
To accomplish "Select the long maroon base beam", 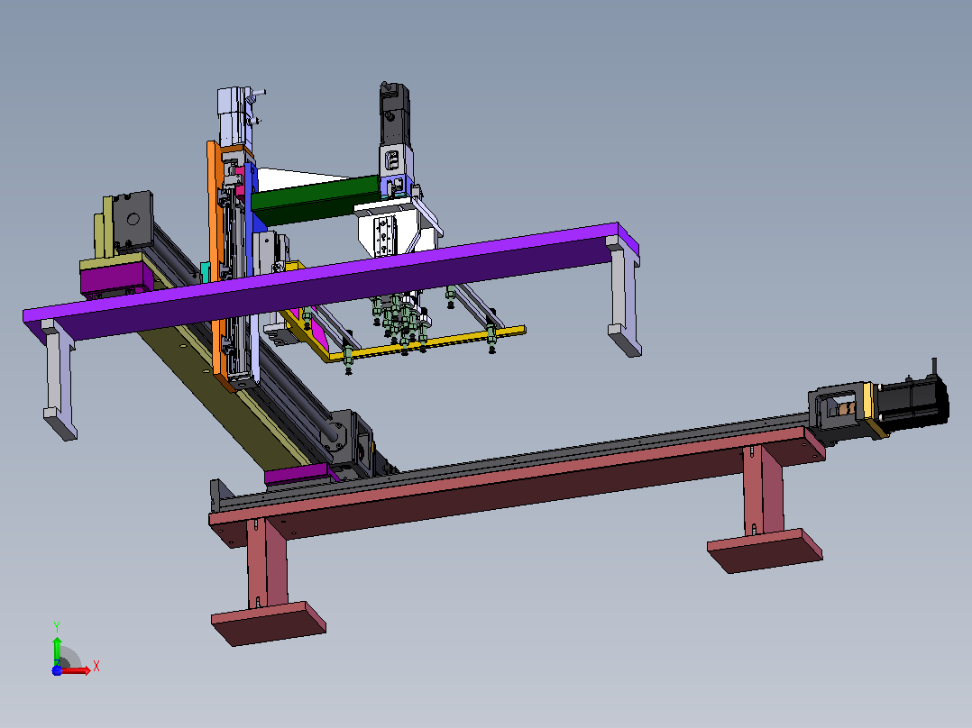I will tap(515, 483).
